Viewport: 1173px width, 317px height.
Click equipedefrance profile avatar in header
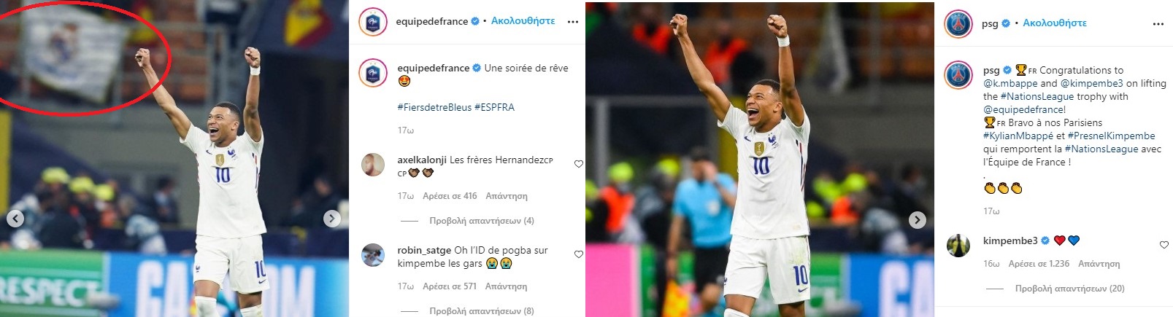tap(372, 22)
